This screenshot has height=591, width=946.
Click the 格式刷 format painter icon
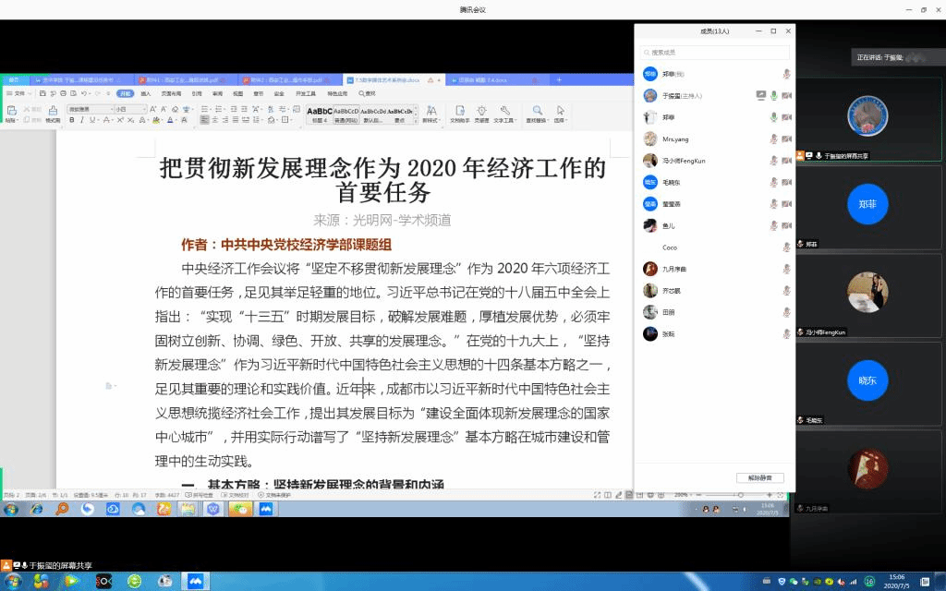tap(52, 114)
